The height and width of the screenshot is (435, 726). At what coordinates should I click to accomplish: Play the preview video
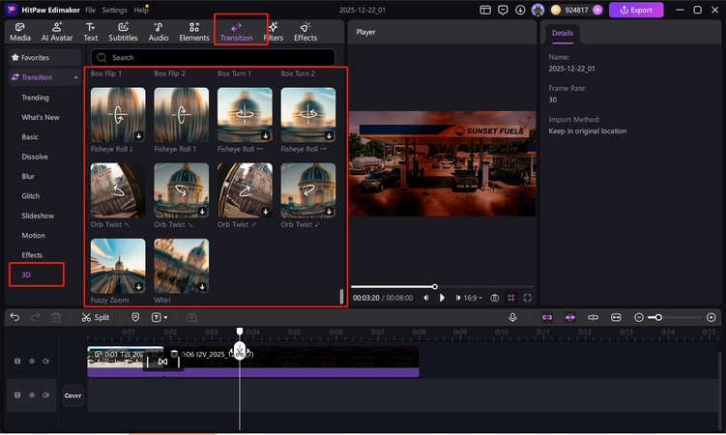[442, 298]
